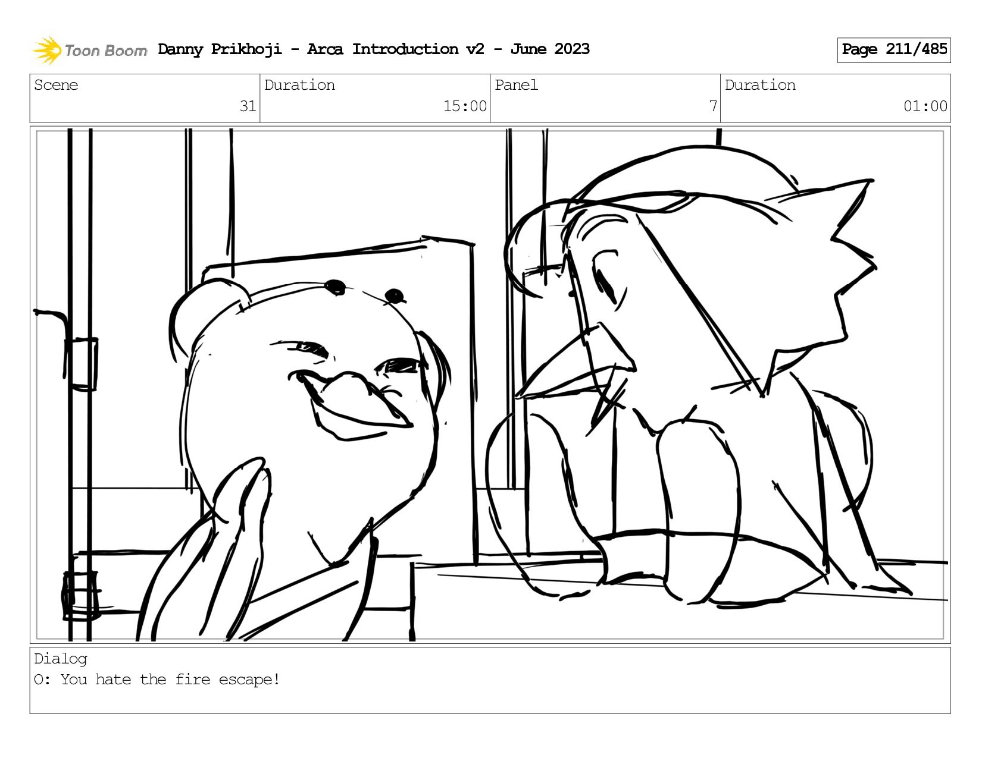
Task: Click the storyboard panel sketch image
Action: click(x=490, y=385)
